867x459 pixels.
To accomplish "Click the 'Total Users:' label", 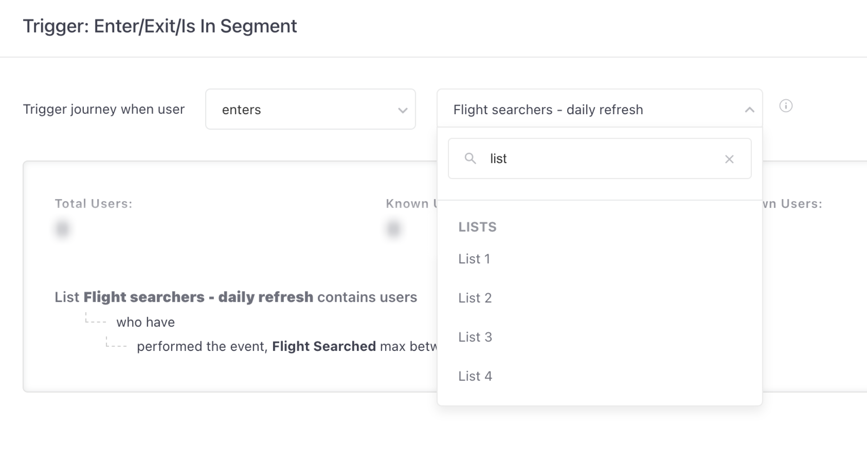I will pyautogui.click(x=94, y=203).
